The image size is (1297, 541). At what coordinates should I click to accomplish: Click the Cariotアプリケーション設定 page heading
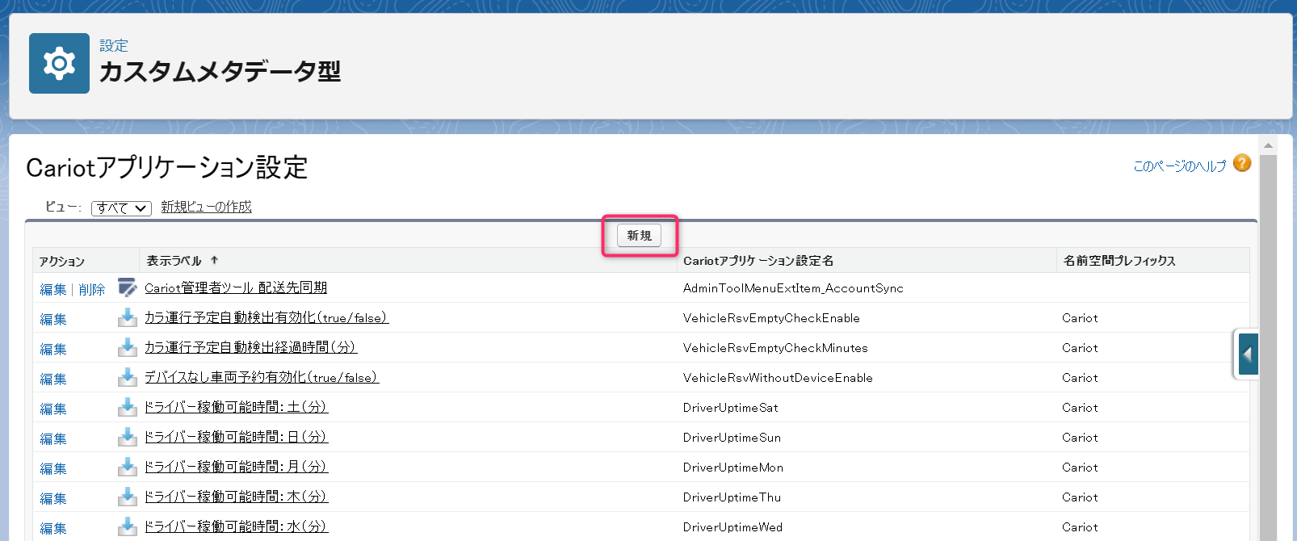click(x=167, y=167)
